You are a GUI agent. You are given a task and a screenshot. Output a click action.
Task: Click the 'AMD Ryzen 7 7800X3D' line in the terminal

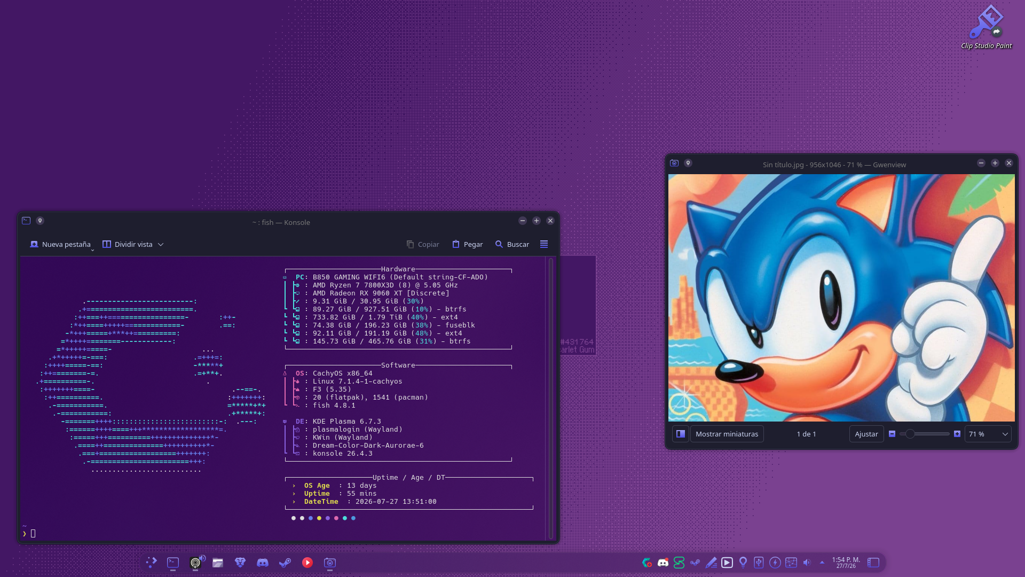coord(385,285)
